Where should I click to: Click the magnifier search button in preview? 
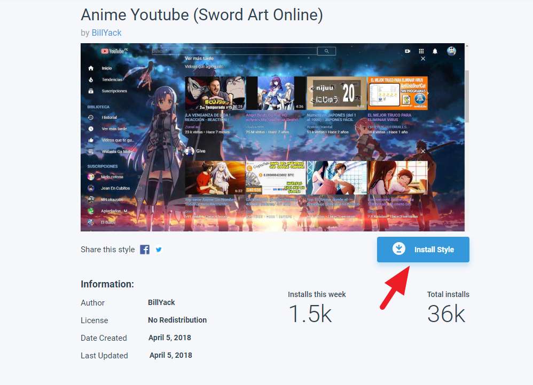click(326, 51)
